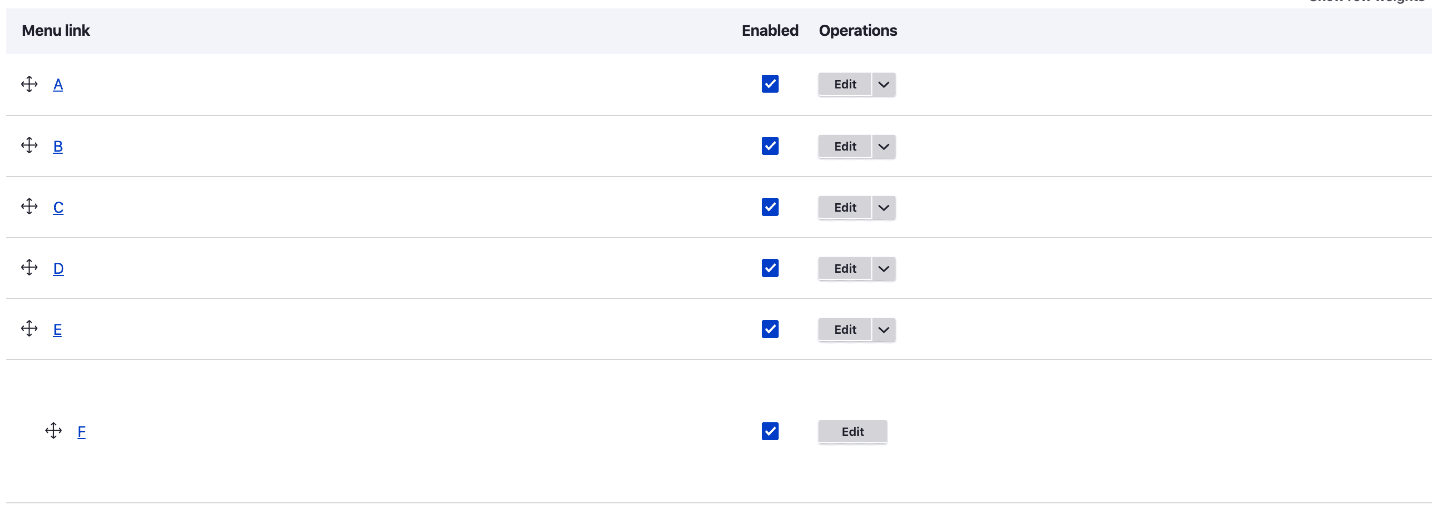
Task: Expand the operations chevron for row D
Action: point(883,269)
